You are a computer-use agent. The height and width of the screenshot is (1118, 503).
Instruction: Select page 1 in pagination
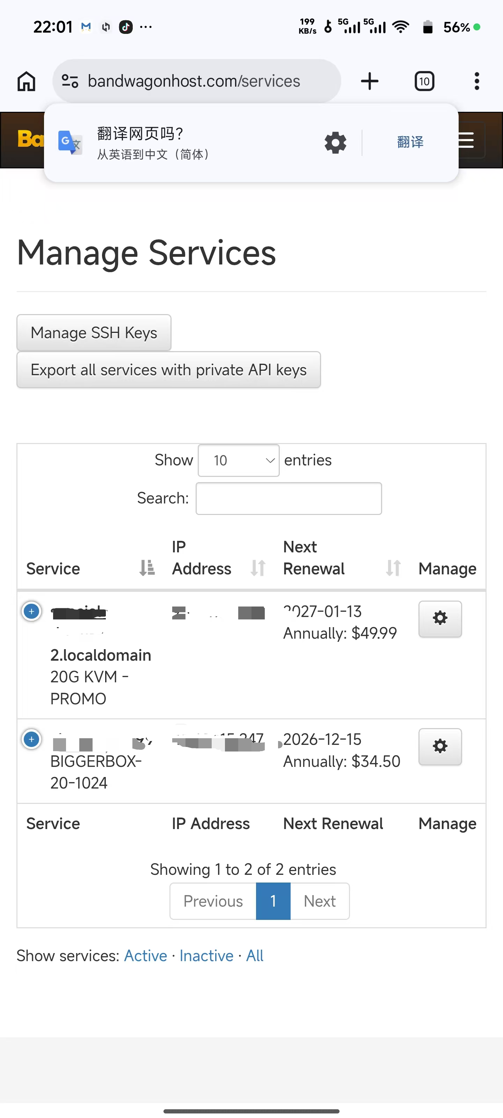point(273,901)
